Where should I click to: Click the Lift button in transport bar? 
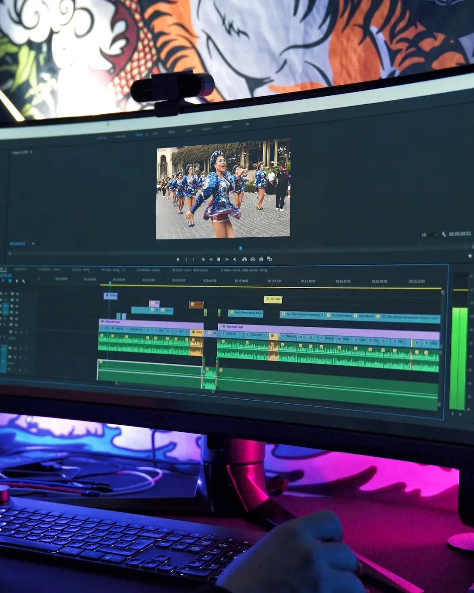point(244,259)
